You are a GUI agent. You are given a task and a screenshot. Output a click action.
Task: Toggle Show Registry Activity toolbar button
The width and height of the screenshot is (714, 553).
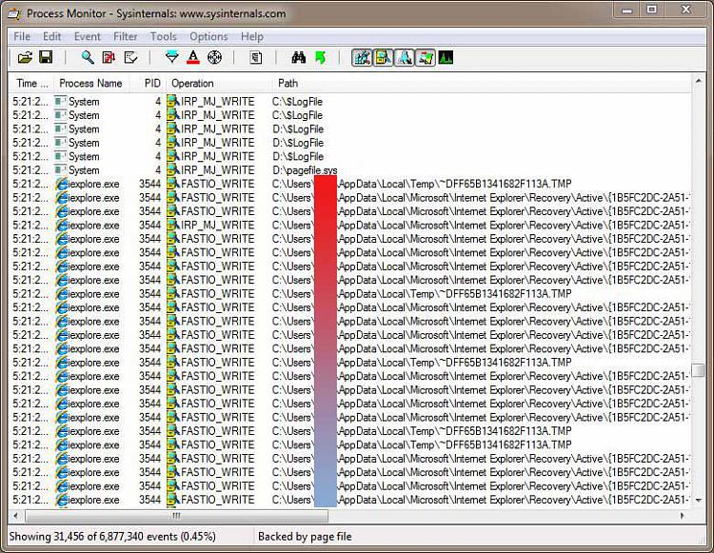pos(362,58)
